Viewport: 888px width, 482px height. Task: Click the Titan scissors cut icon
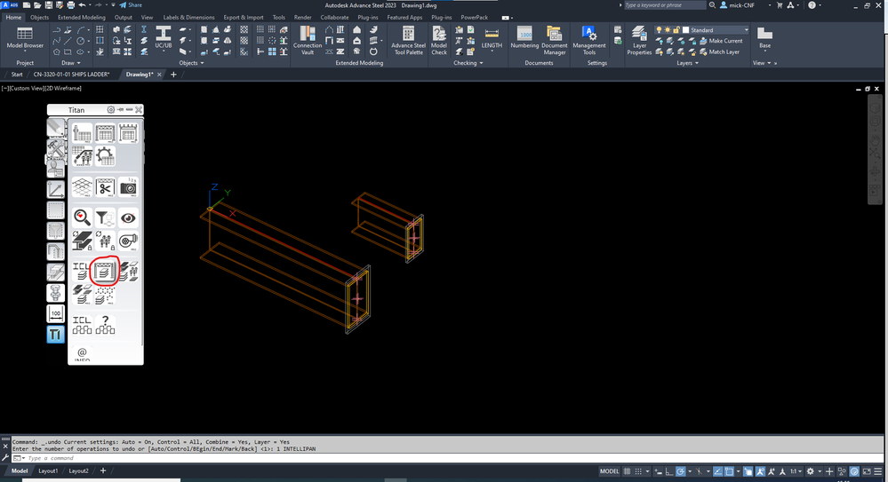105,187
